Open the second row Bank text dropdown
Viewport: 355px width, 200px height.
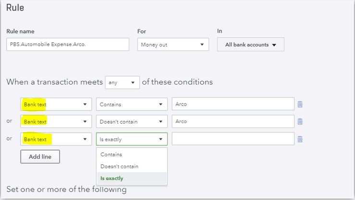tap(56, 122)
